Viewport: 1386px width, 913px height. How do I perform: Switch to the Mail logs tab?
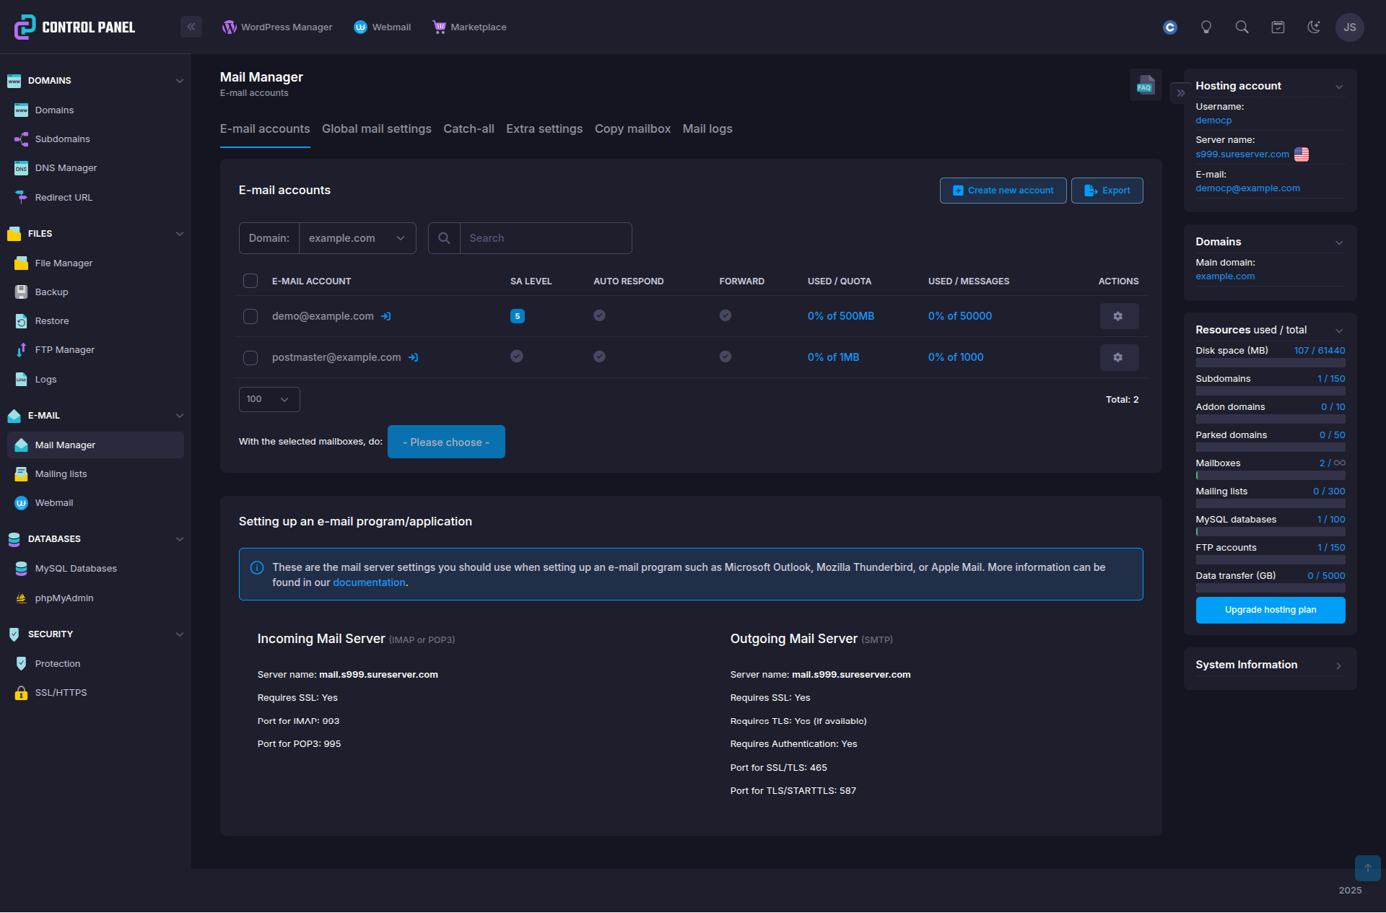707,129
